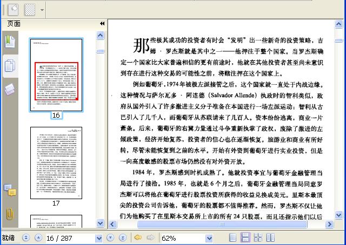The image size is (346, 245).
Task: Go to the next page
Action: click(110, 238)
